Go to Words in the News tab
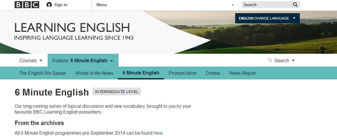The image size is (337, 139). point(94,73)
